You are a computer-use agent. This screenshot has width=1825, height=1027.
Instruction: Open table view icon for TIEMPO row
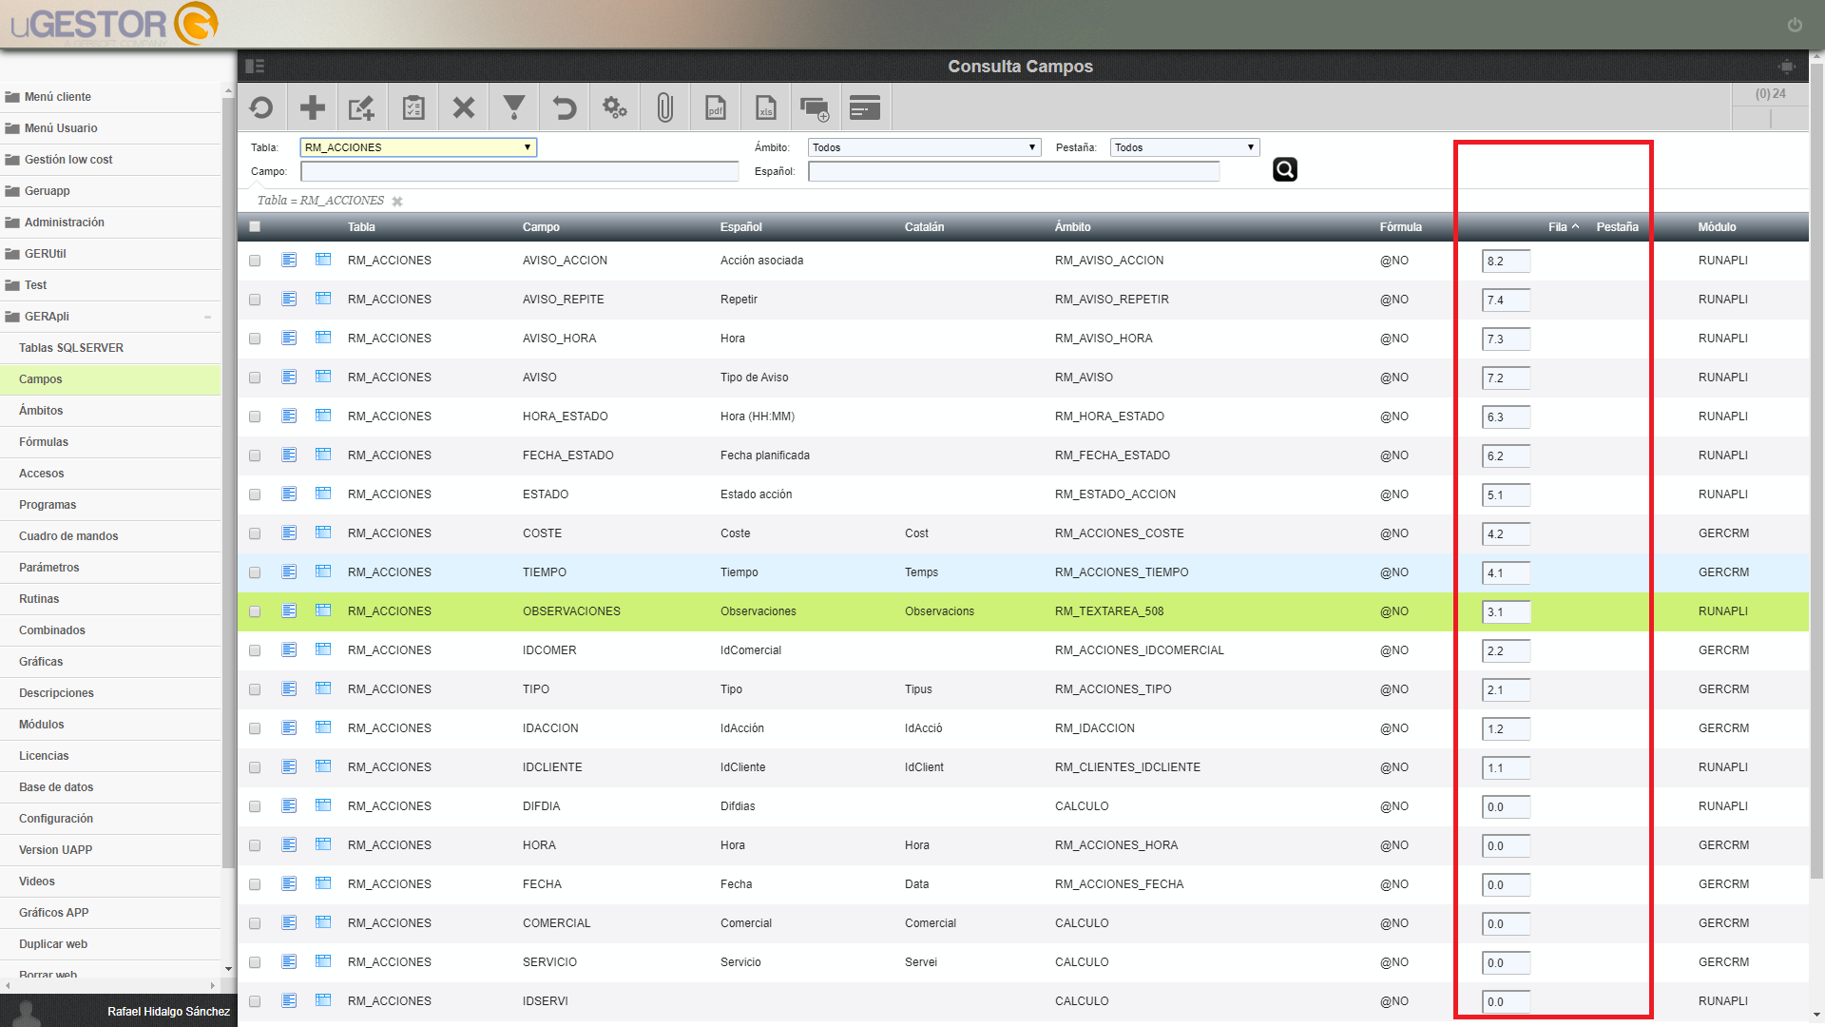323,572
